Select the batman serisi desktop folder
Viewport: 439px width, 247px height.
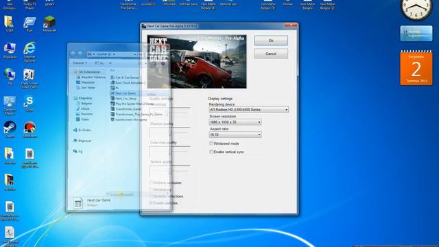point(188,3)
